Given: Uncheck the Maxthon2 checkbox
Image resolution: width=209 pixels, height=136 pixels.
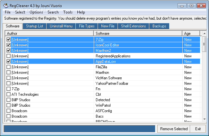Looking at the screenshot, I should [9, 51].
